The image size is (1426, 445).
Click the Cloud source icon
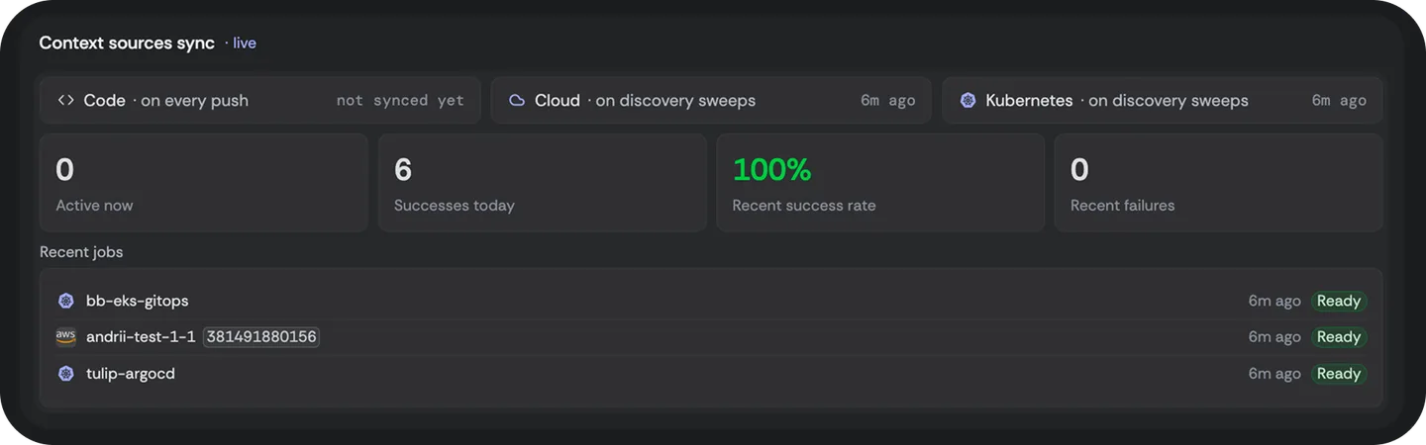point(517,100)
